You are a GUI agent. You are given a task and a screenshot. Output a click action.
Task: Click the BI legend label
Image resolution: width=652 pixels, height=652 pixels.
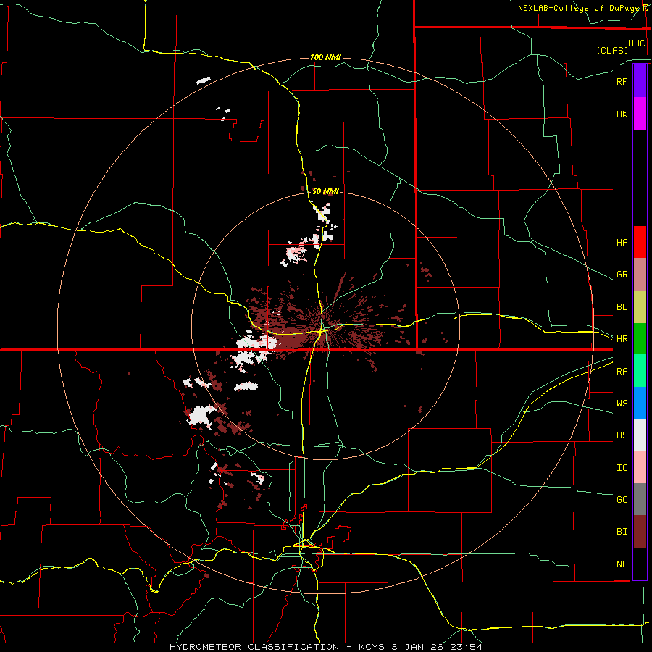(x=622, y=532)
